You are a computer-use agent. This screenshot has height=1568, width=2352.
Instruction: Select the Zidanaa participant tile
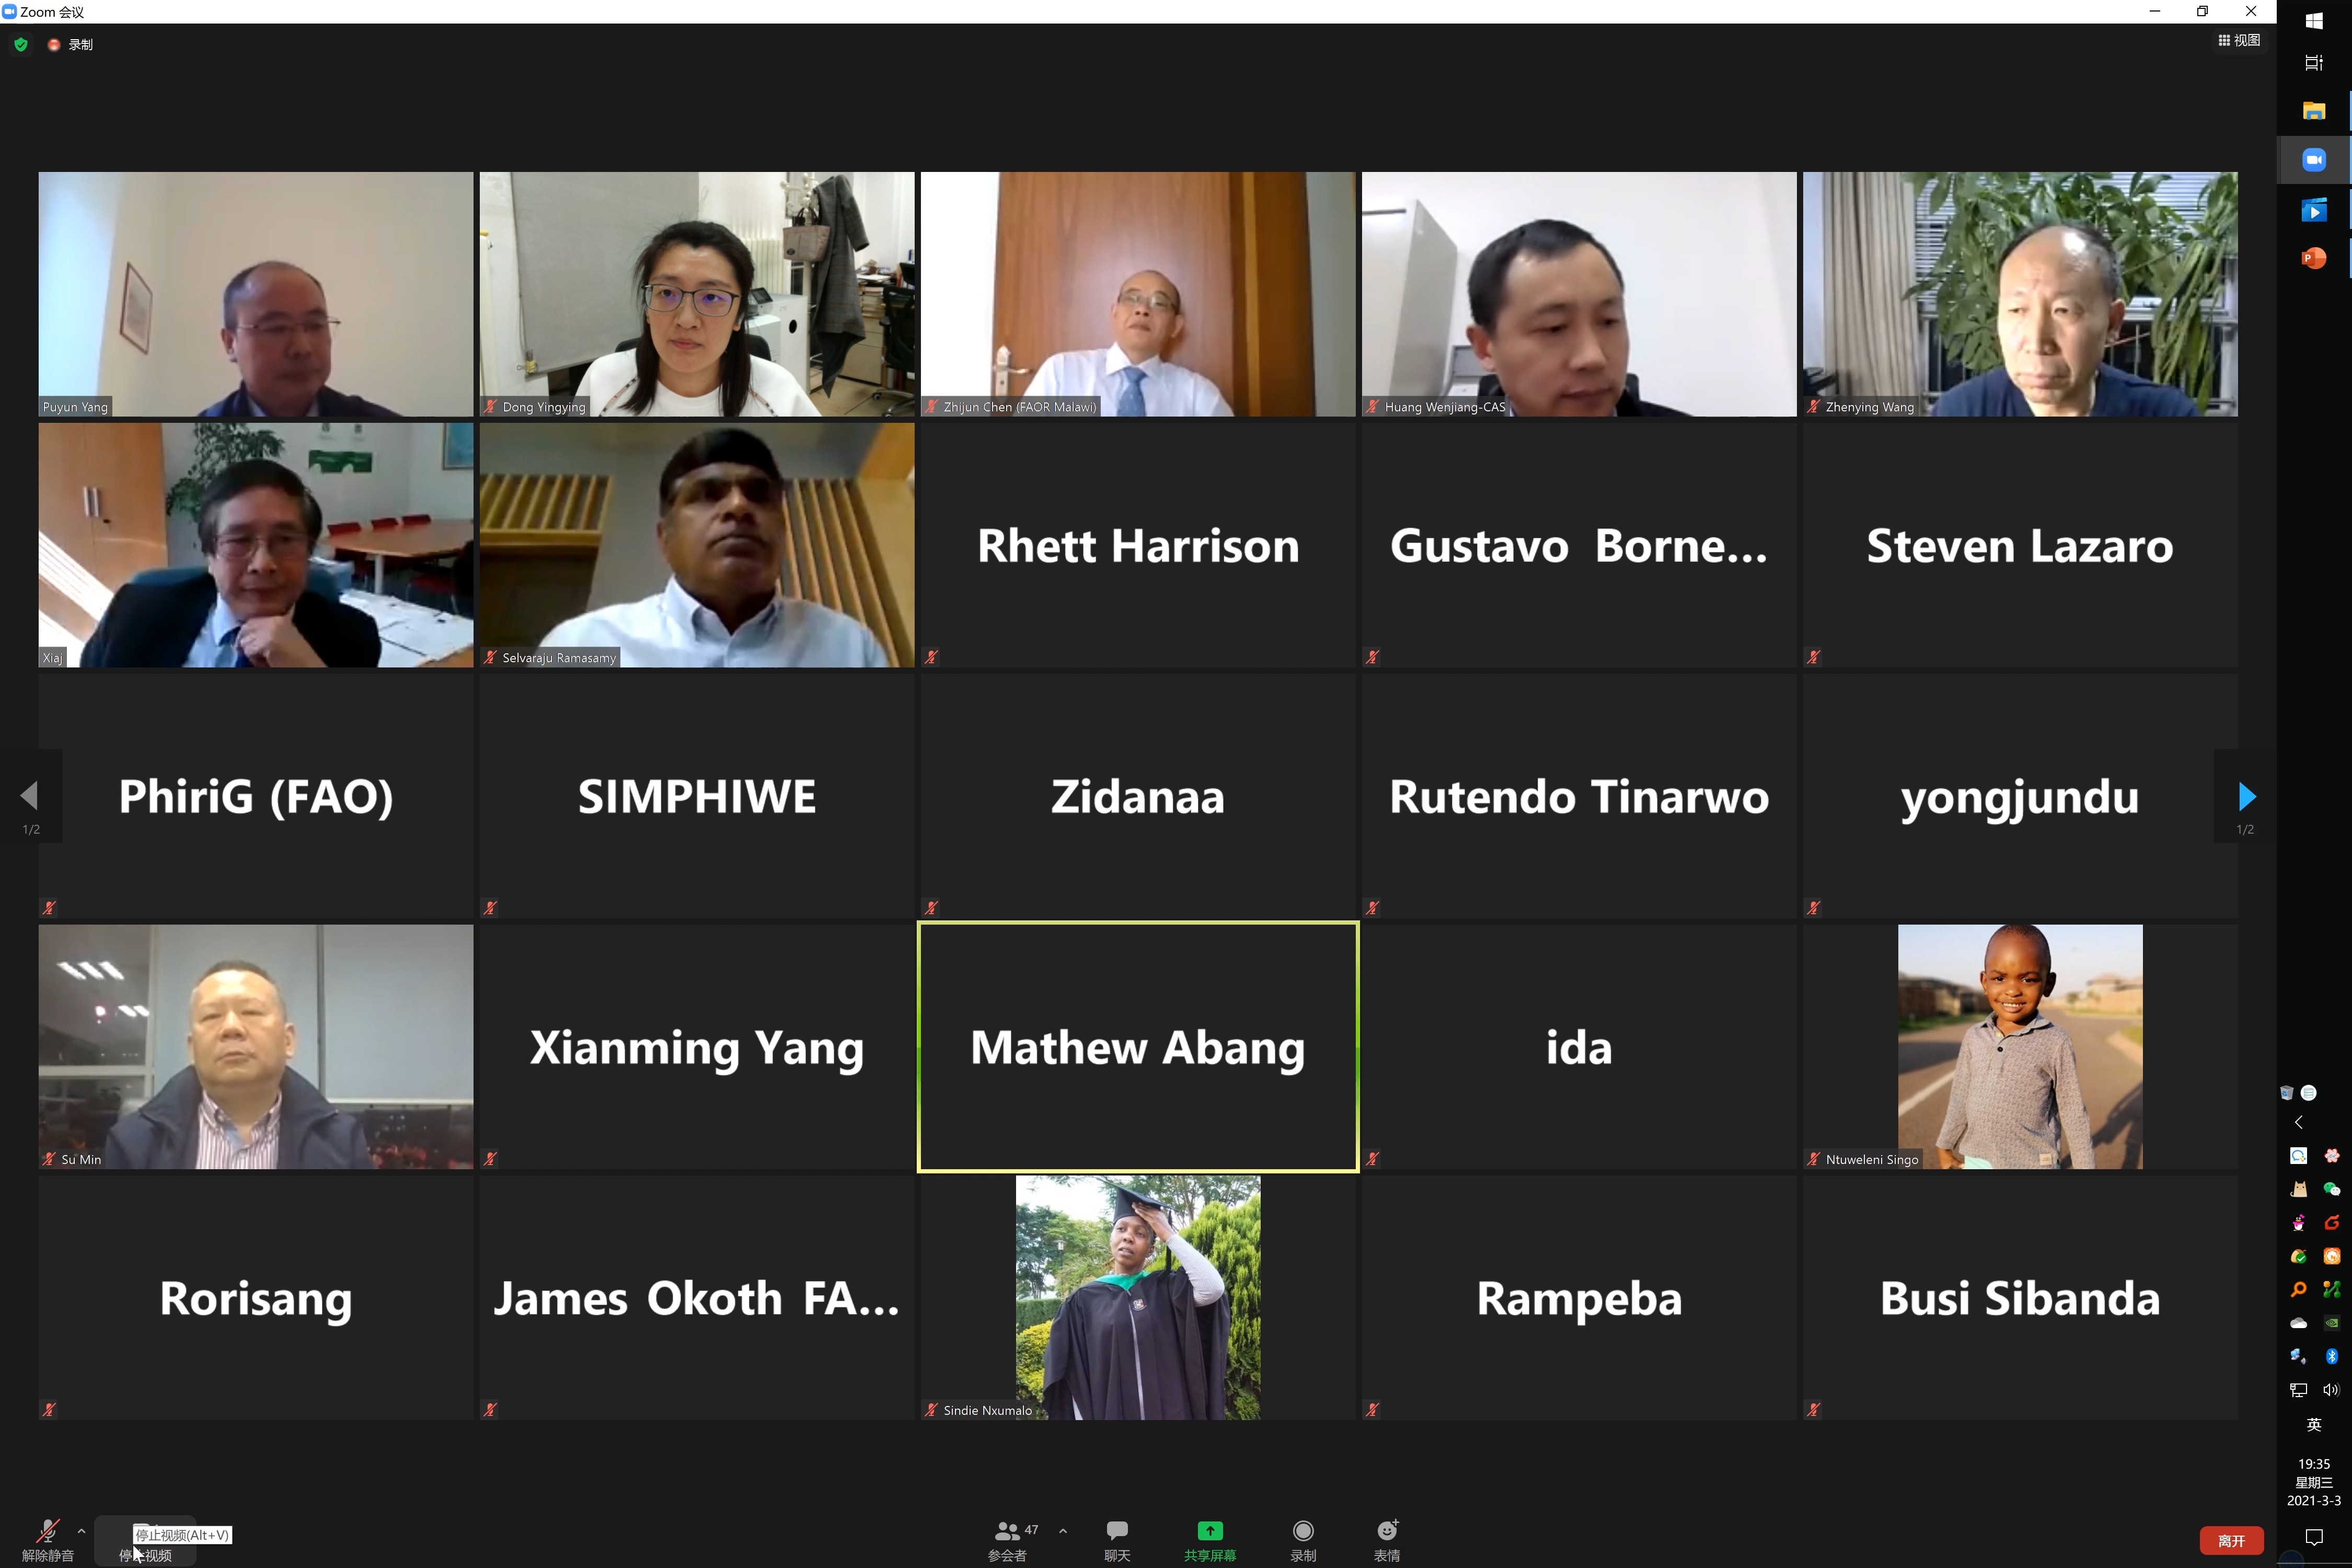[x=1138, y=796]
